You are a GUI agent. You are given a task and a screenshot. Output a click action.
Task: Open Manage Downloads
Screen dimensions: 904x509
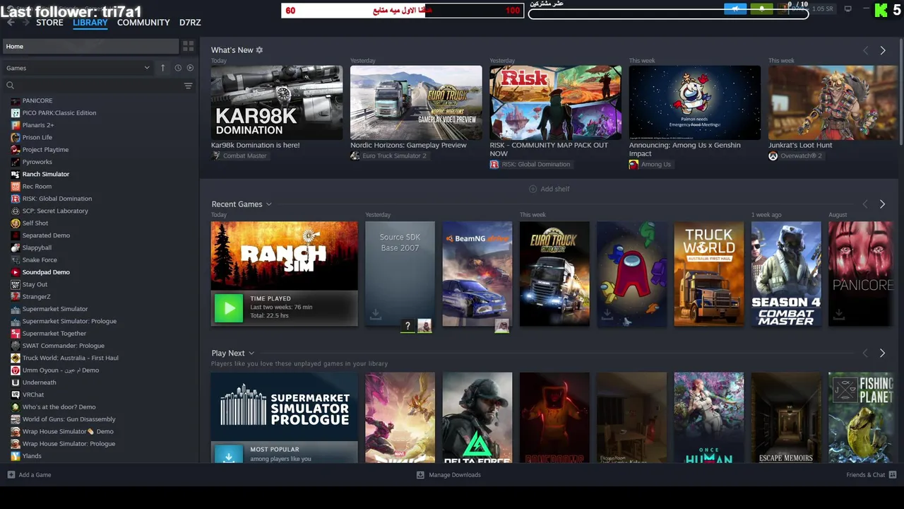455,475
